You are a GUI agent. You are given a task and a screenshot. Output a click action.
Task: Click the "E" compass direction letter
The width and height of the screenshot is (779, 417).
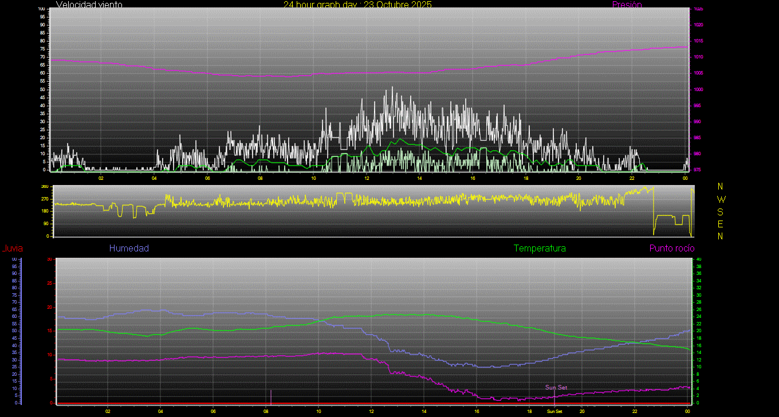[721, 224]
